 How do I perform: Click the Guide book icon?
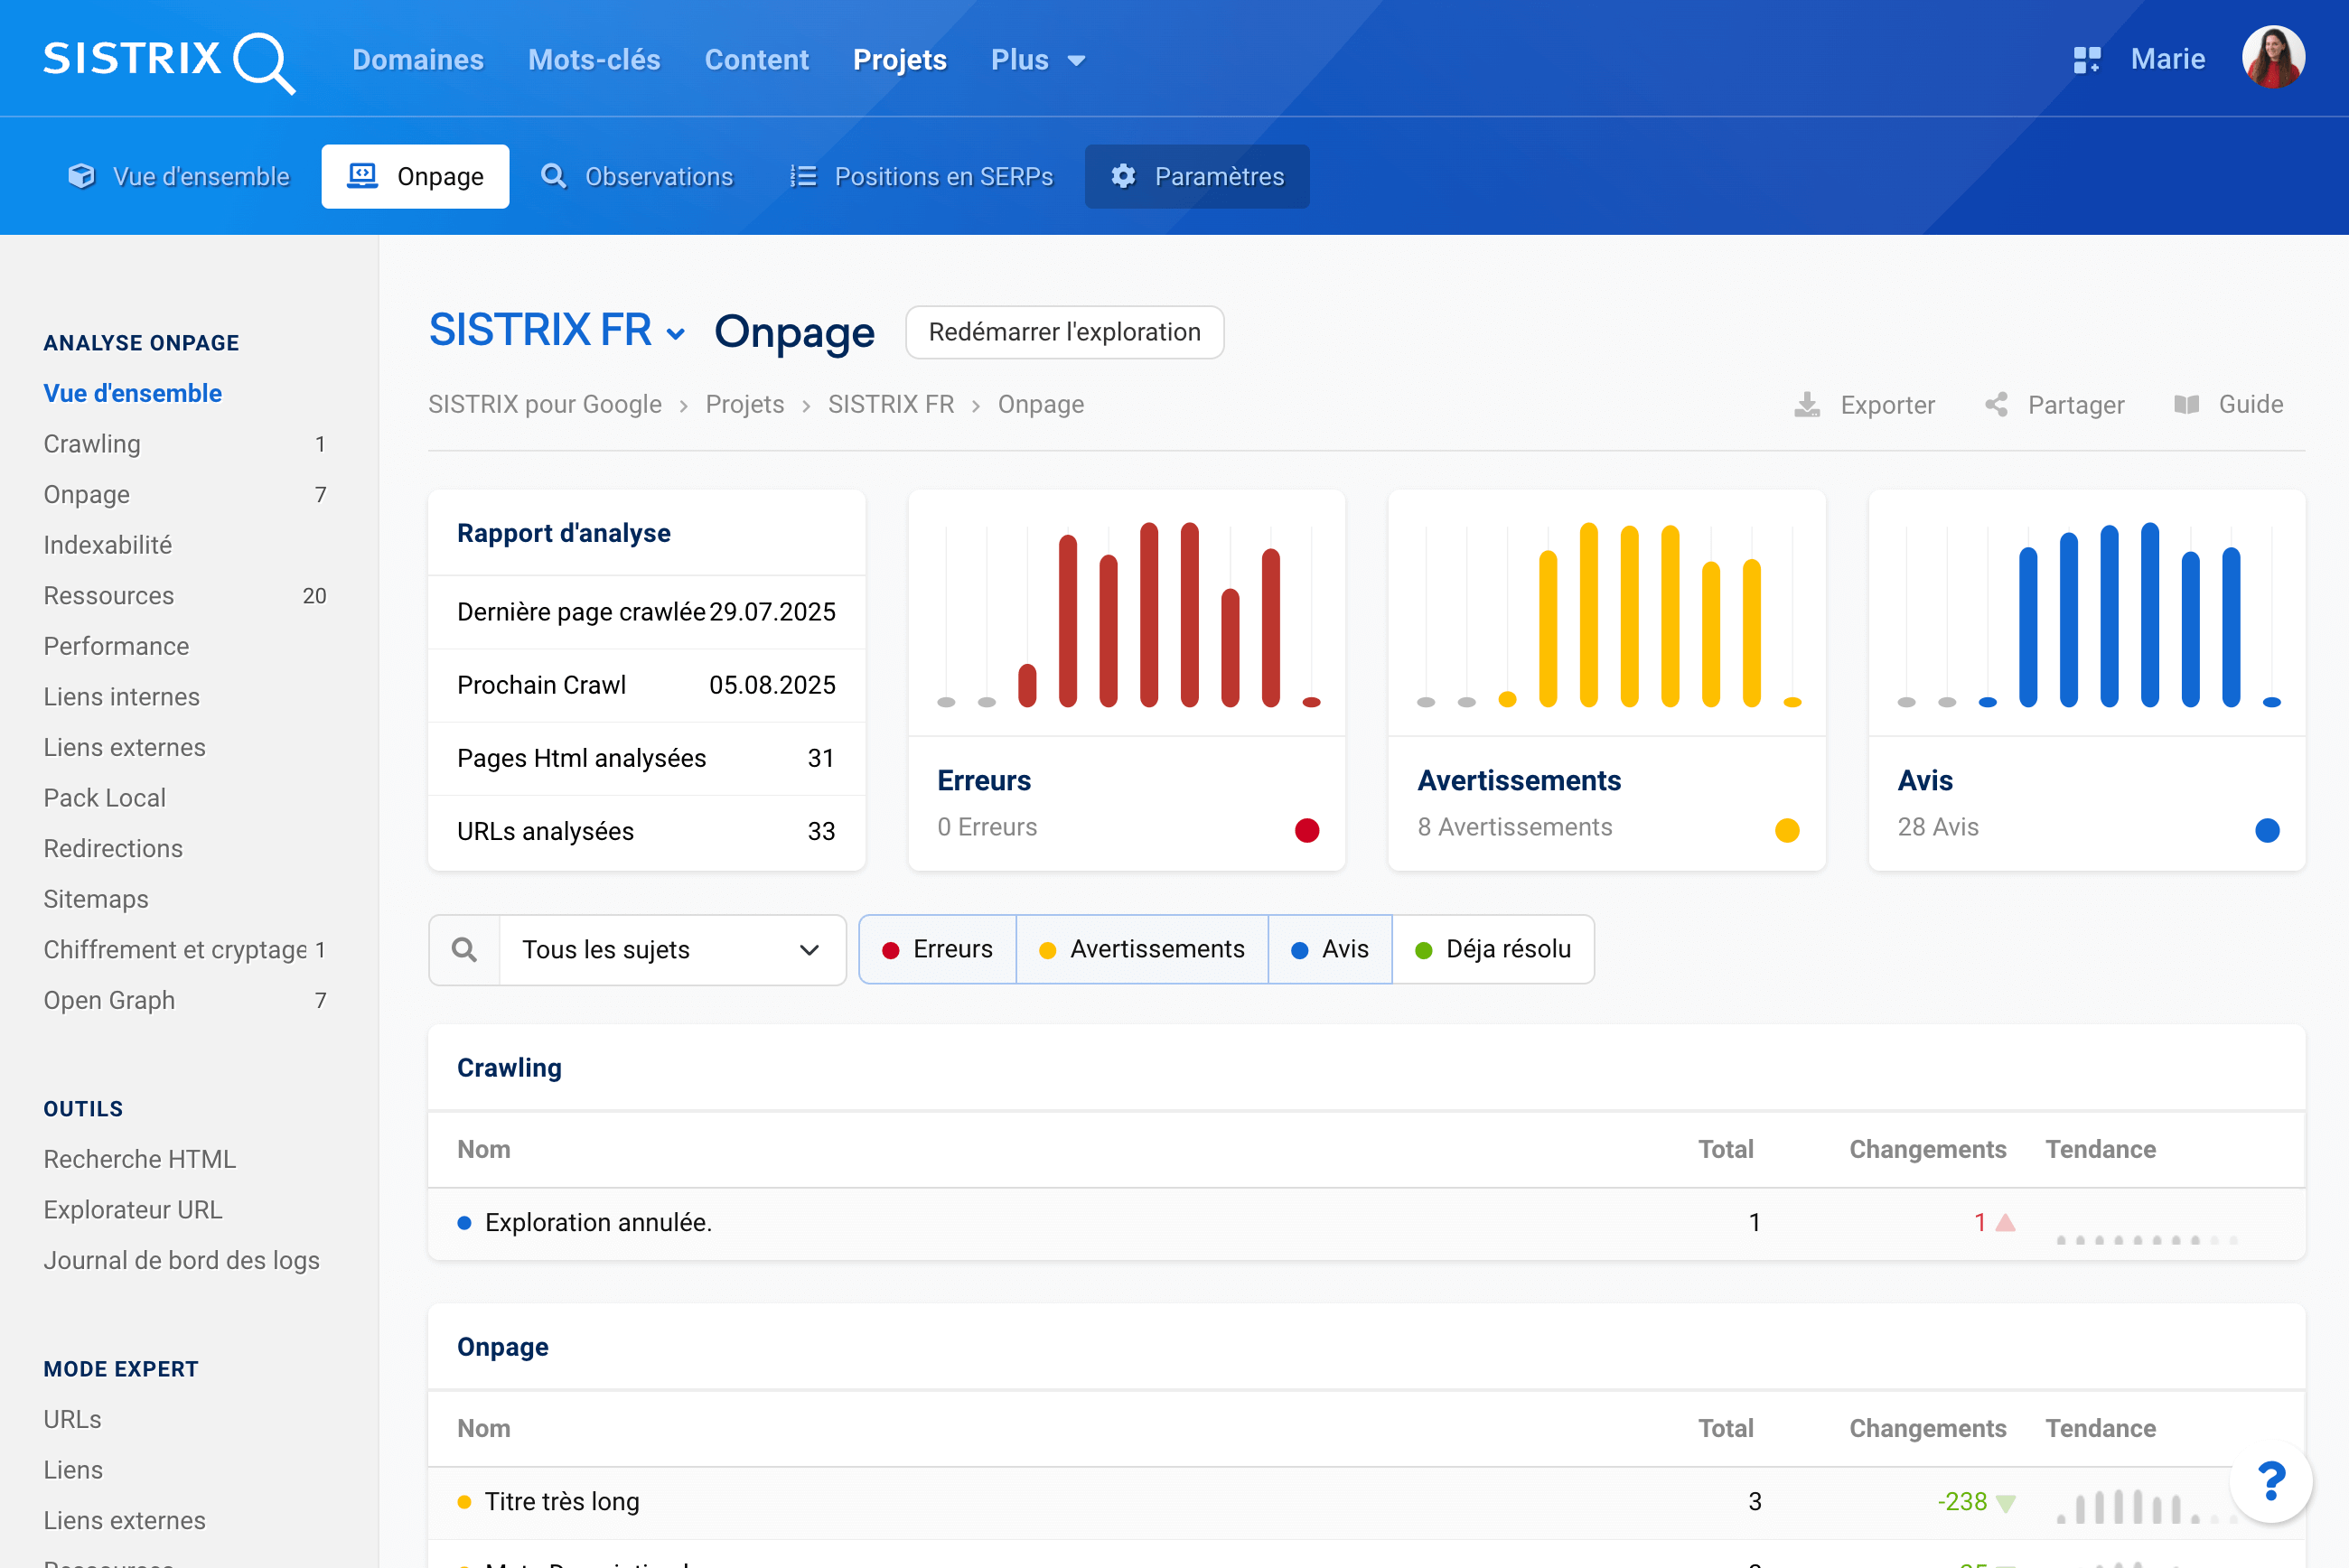coord(2187,404)
